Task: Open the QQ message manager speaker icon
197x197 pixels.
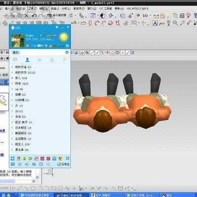Action: tap(27, 164)
